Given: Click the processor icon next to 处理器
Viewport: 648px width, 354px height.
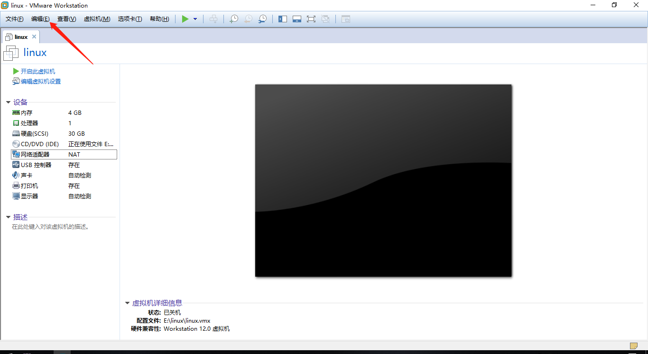Looking at the screenshot, I should [x=16, y=123].
